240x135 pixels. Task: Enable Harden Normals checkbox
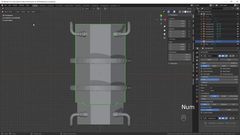point(221,74)
